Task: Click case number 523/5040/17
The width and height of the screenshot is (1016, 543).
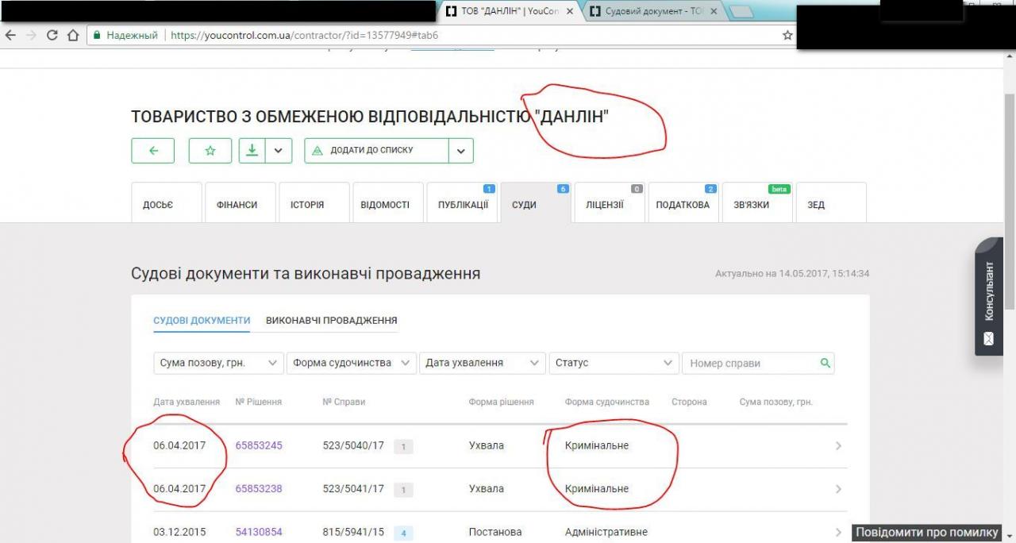Action: tap(353, 445)
